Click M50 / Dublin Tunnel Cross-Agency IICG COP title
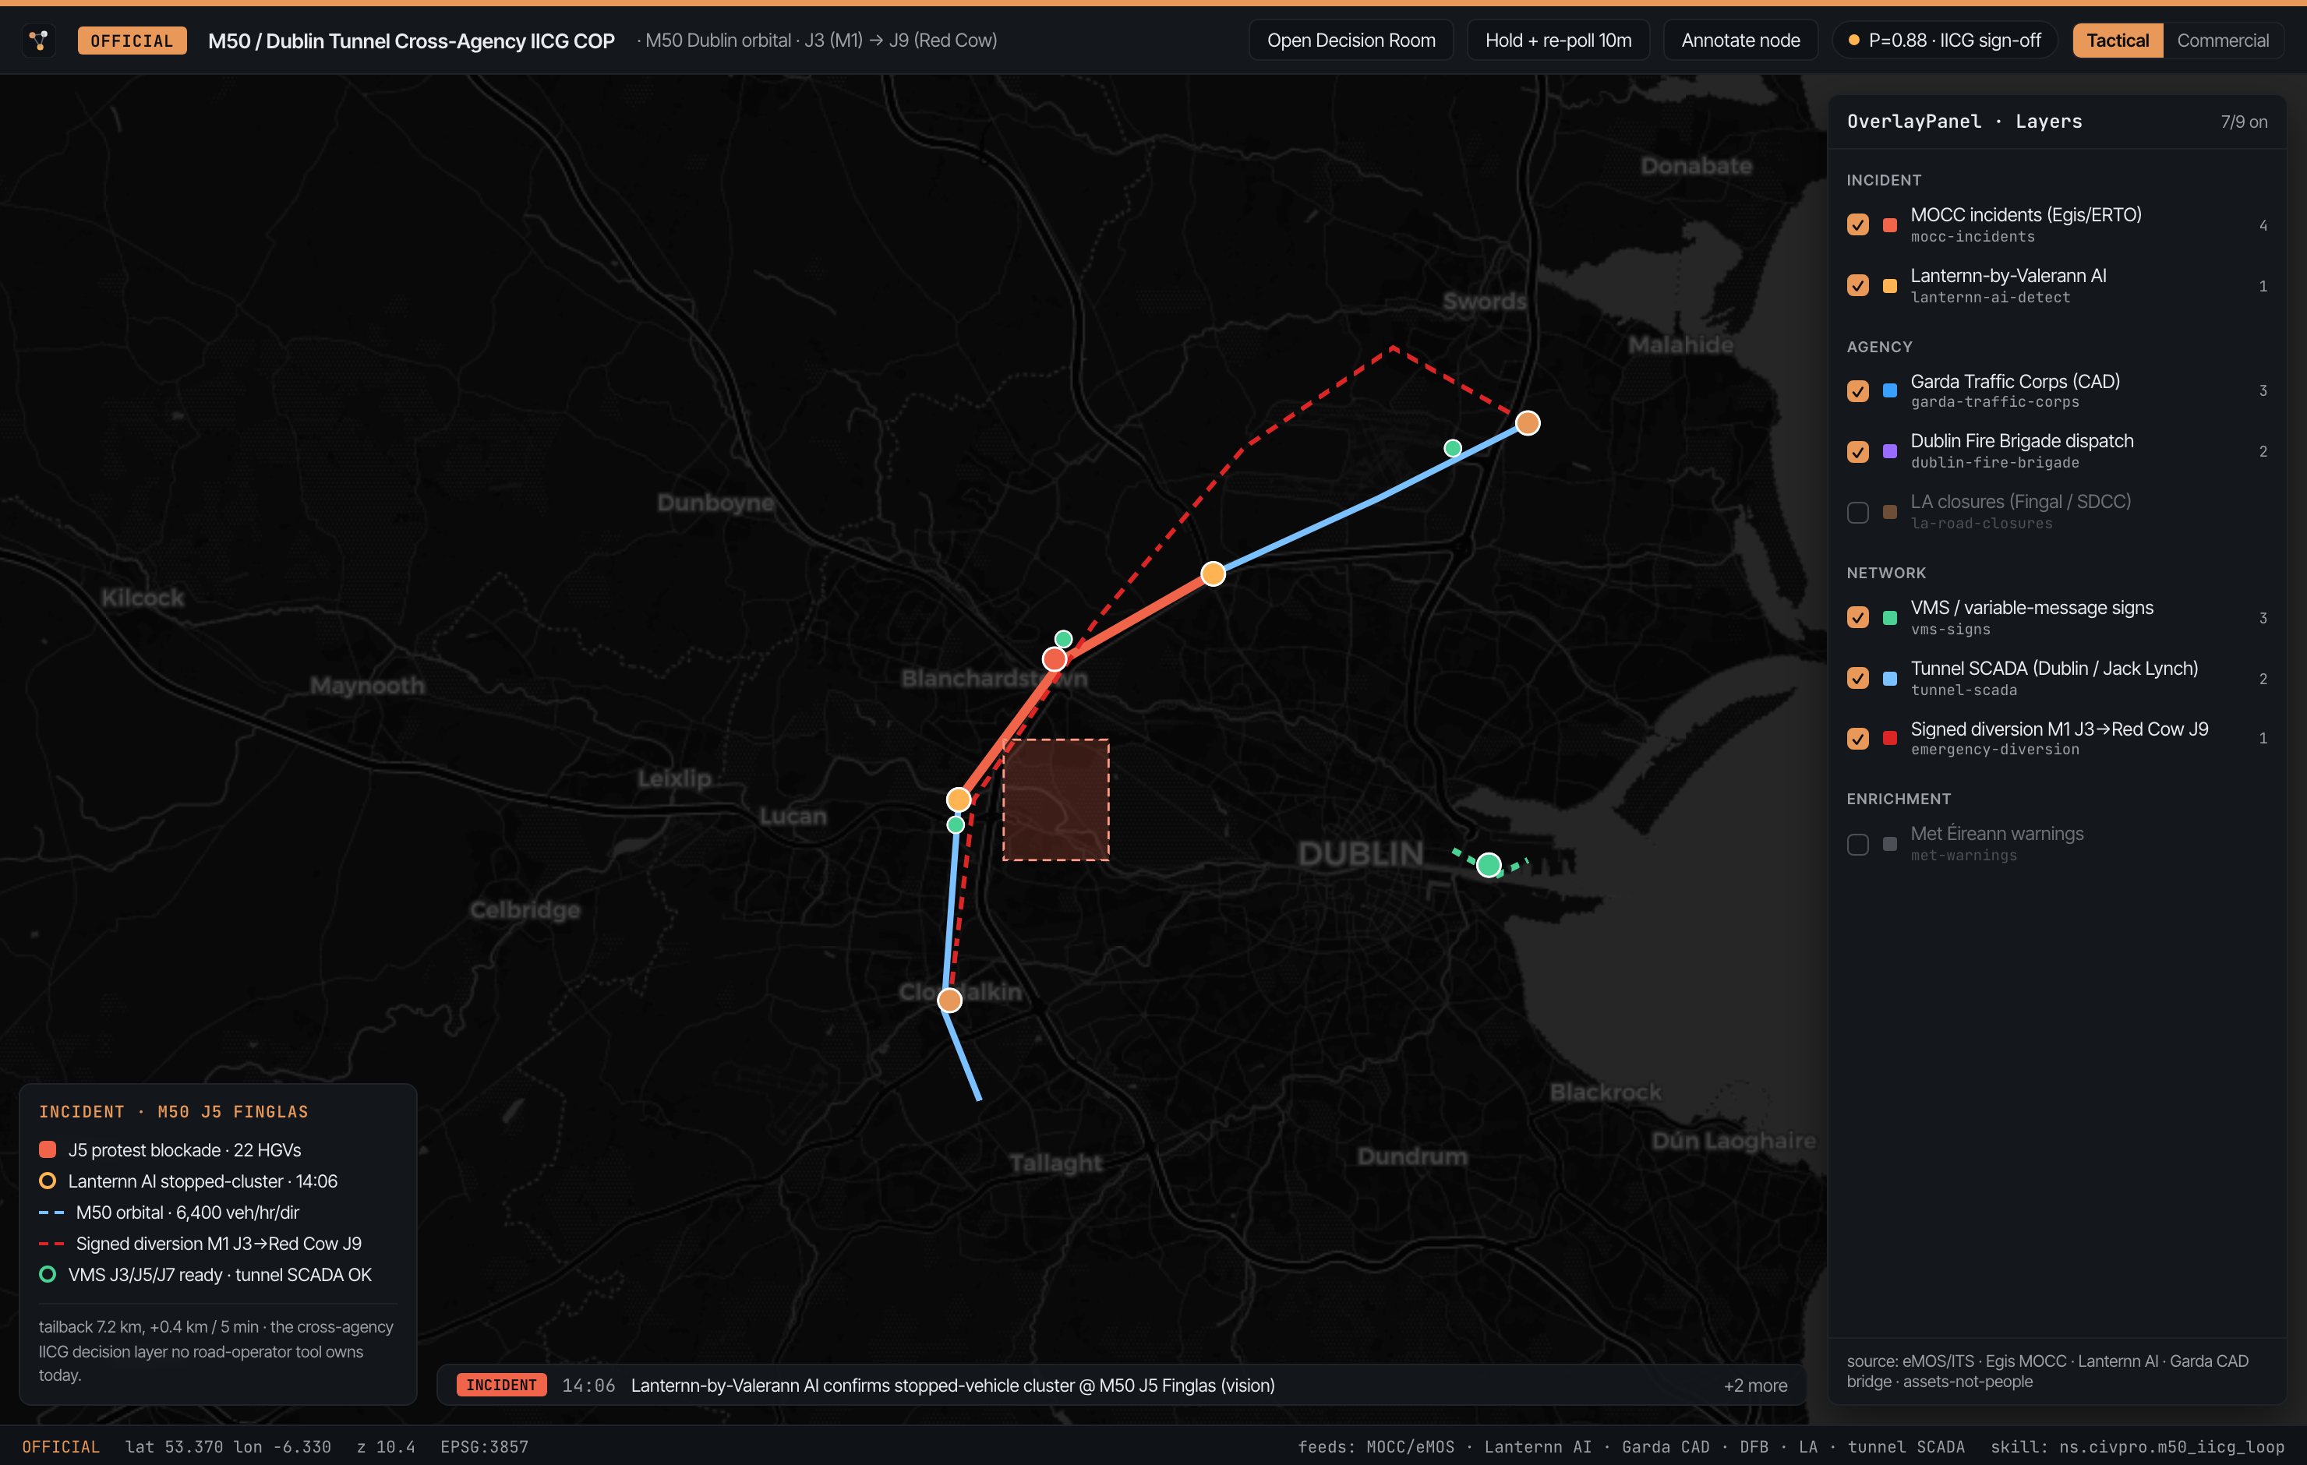Viewport: 2307px width, 1465px height. click(x=411, y=41)
